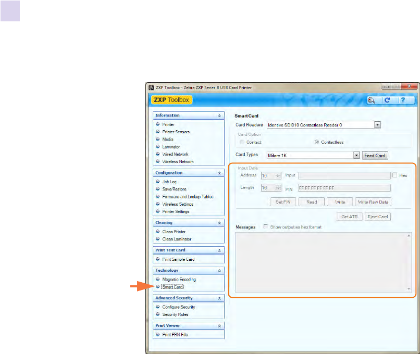The image size is (420, 354).
Task: Click the Get ATR button
Action: point(350,217)
